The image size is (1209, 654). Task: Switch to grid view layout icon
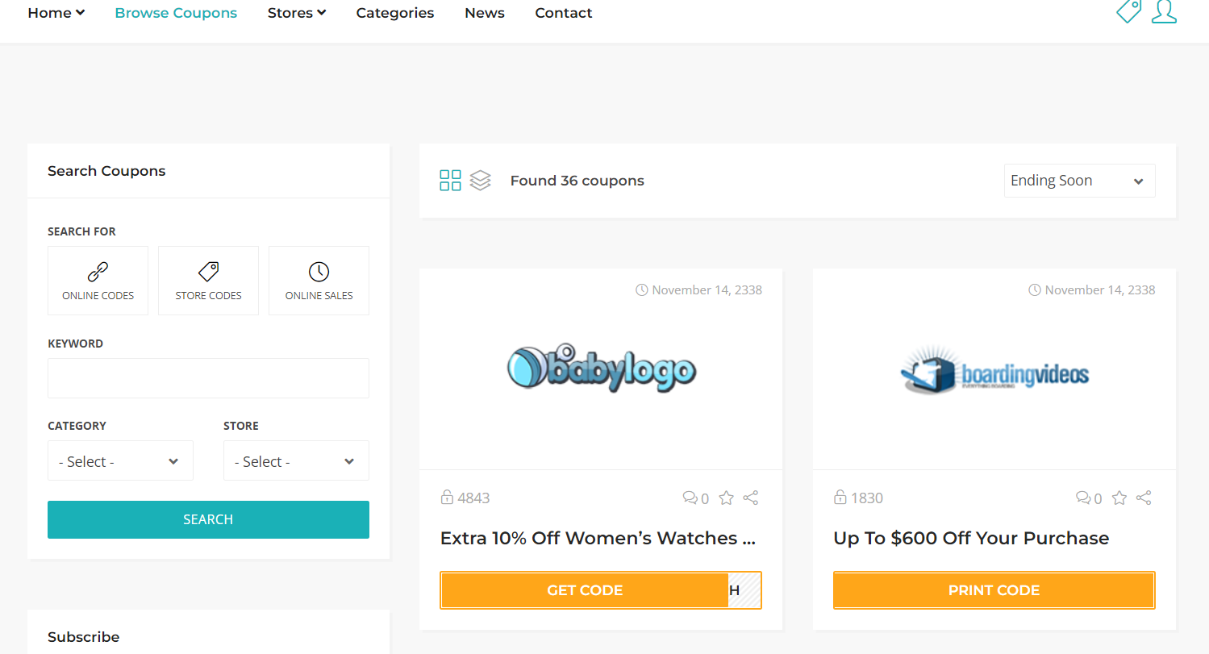tap(450, 181)
